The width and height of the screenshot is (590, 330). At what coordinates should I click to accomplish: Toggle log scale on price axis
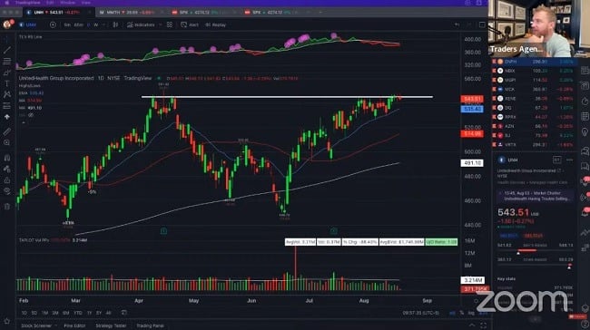click(x=471, y=313)
